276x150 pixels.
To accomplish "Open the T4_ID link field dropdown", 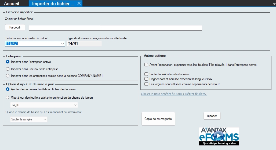I will pos(75,105).
